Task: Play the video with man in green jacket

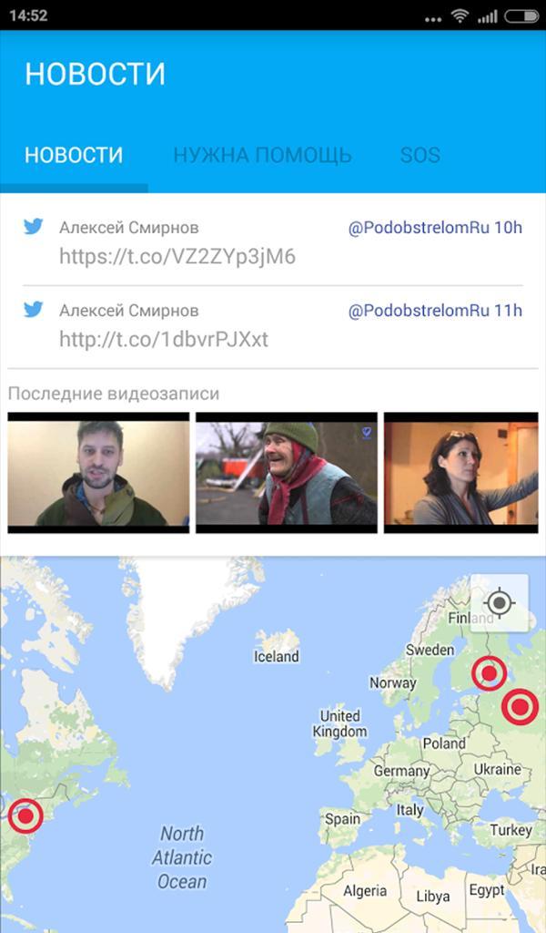Action: [98, 473]
